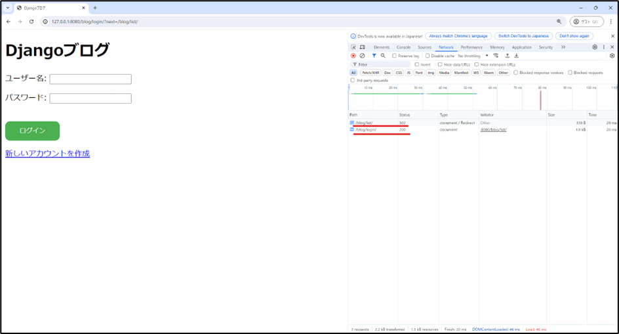Viewport: 619px width, 334px height.
Task: Click the ユーザー名 input field
Action: point(90,79)
